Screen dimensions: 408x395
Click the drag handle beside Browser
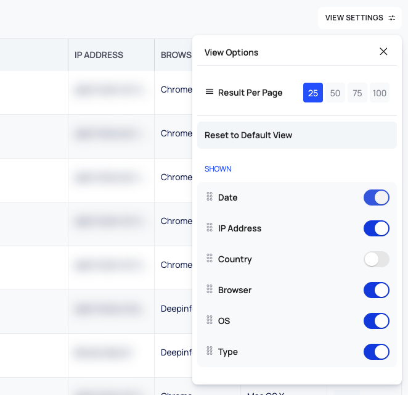tap(210, 289)
